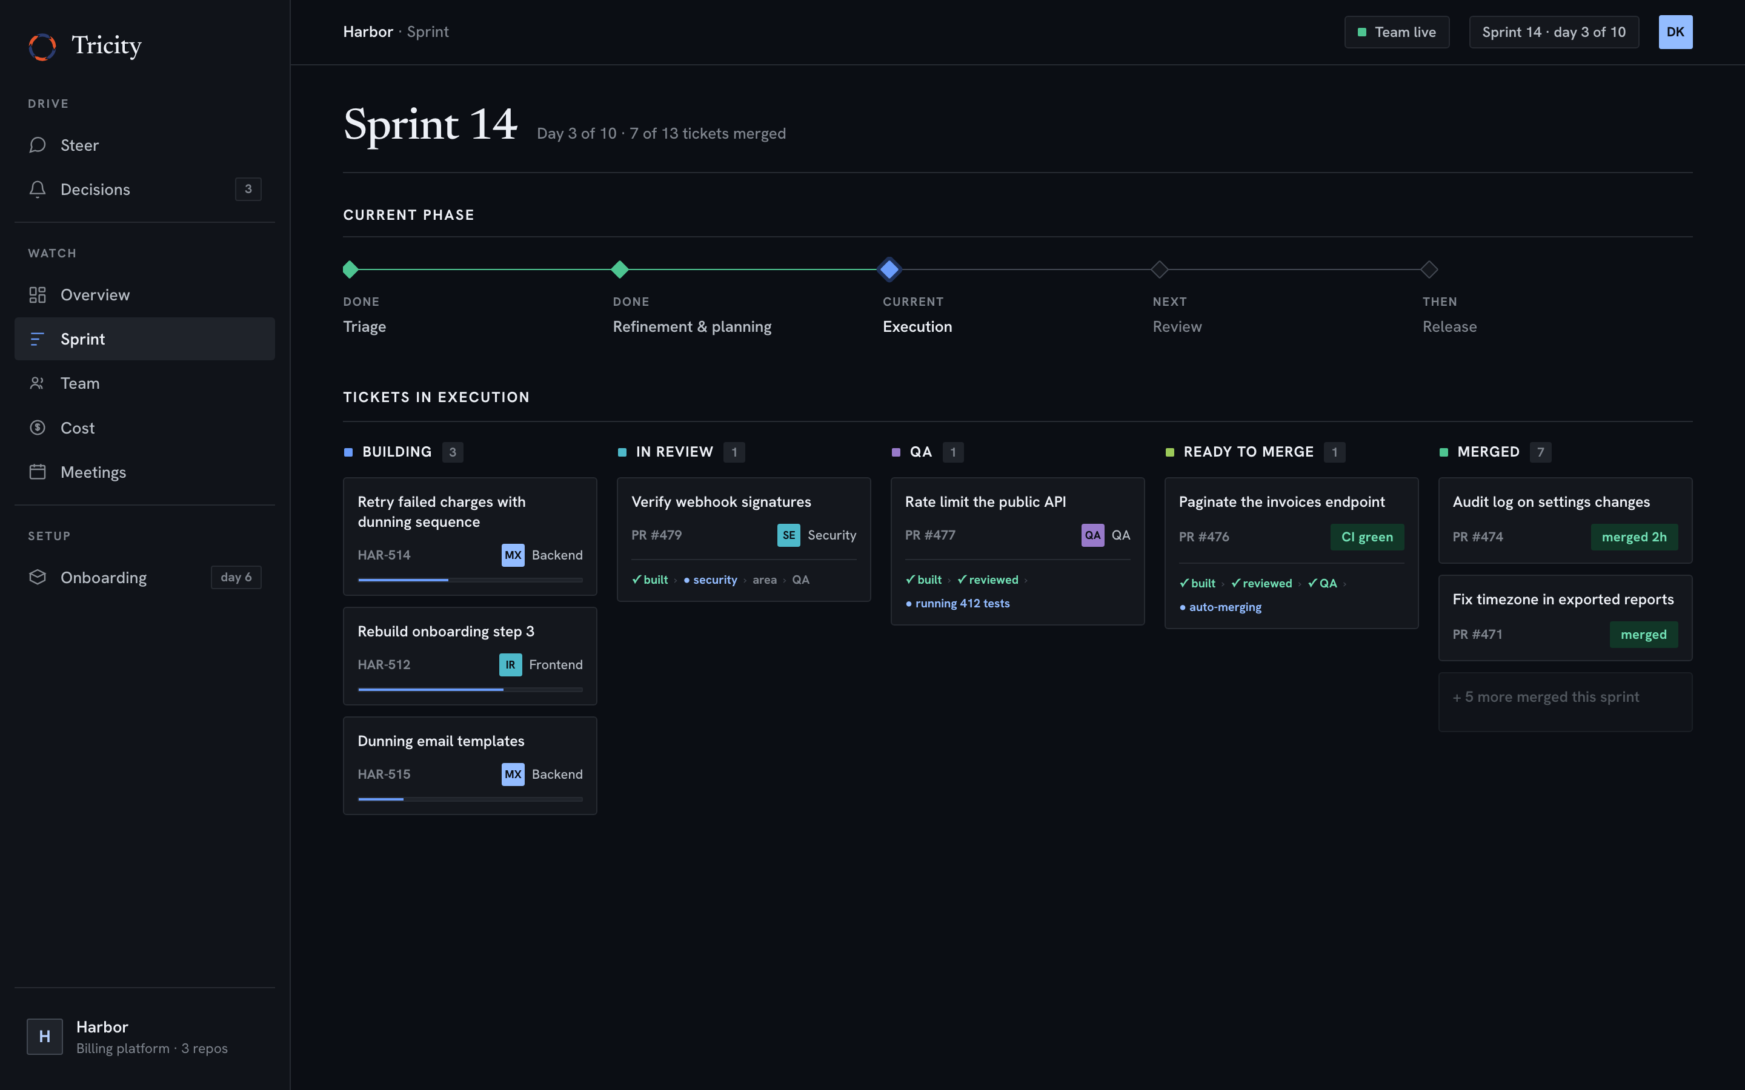Click the Harbor breadcrumb link

[x=368, y=31]
